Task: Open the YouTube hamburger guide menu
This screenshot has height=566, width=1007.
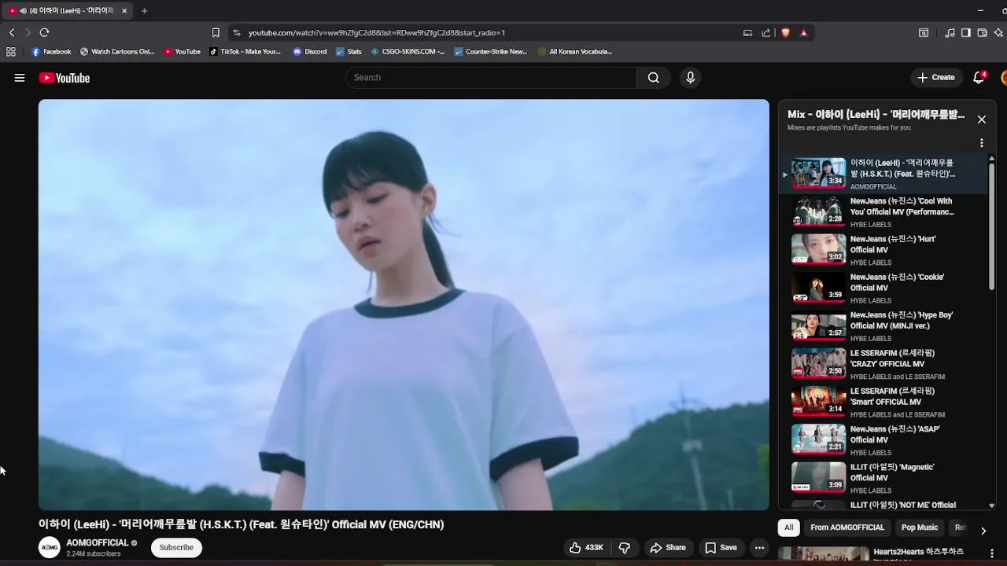Action: (x=20, y=78)
